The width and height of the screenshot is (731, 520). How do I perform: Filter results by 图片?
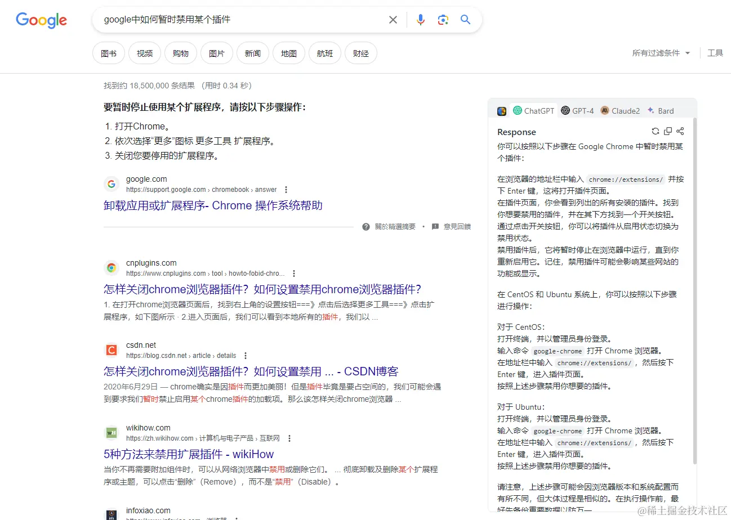point(217,53)
